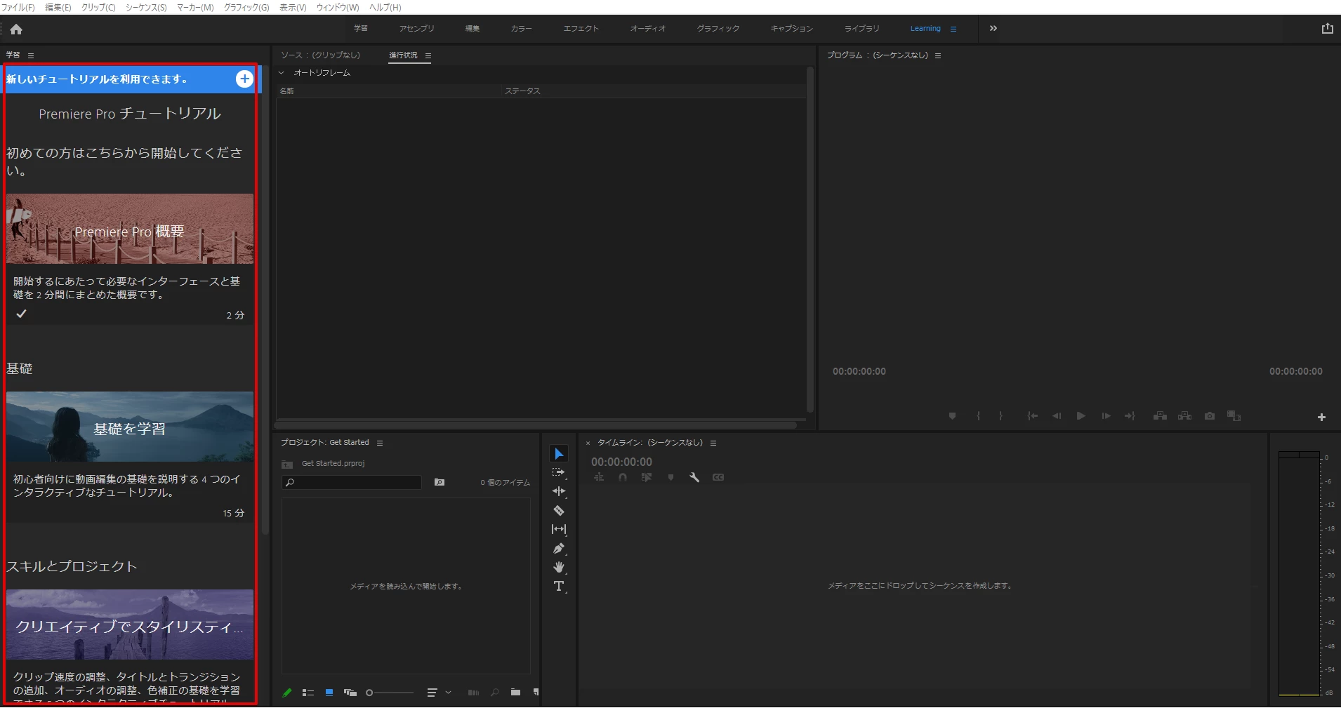This screenshot has height=708, width=1341.
Task: Click the Go to Out point button
Action: pyautogui.click(x=1130, y=416)
